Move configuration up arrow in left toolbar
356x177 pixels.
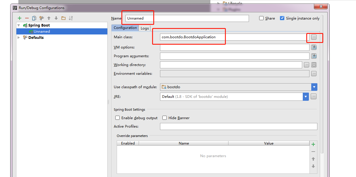coord(49,18)
